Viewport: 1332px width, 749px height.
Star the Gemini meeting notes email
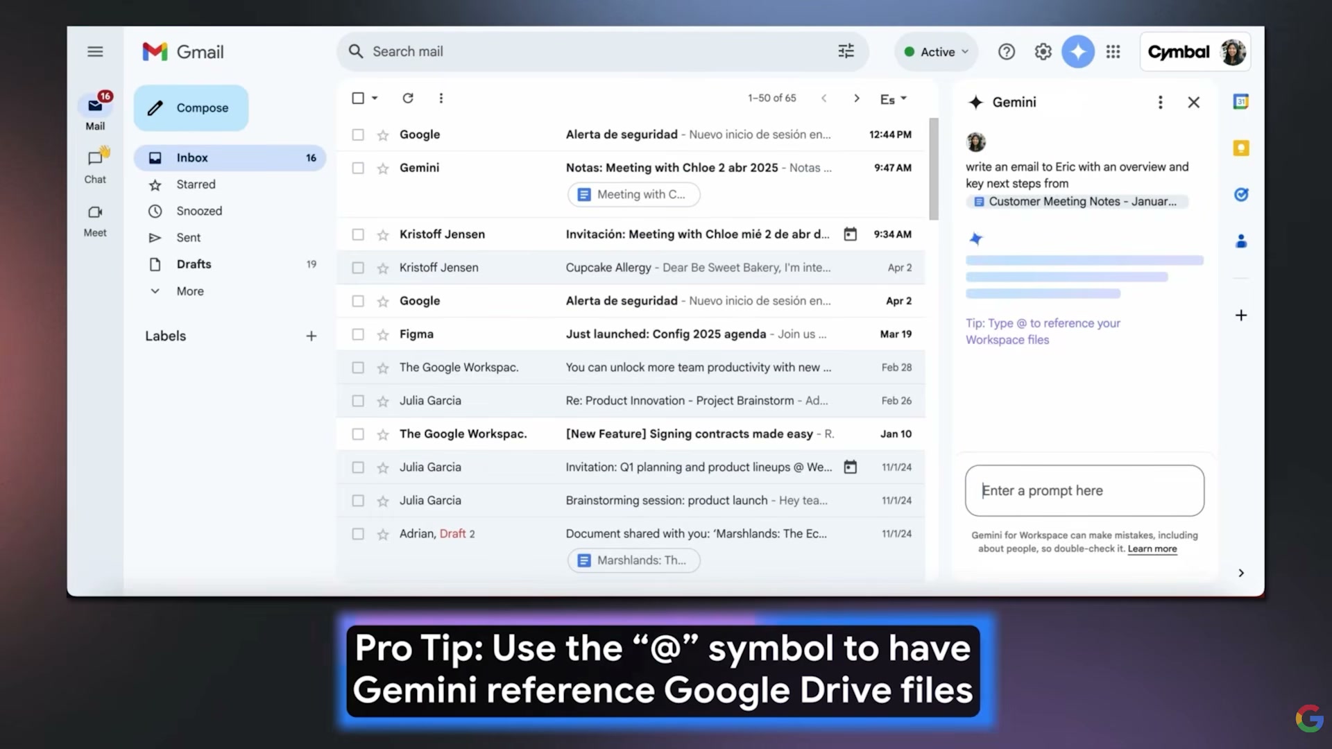click(x=383, y=169)
